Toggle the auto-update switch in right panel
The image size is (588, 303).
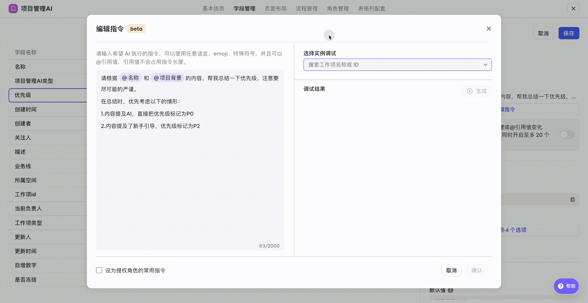tap(567, 135)
